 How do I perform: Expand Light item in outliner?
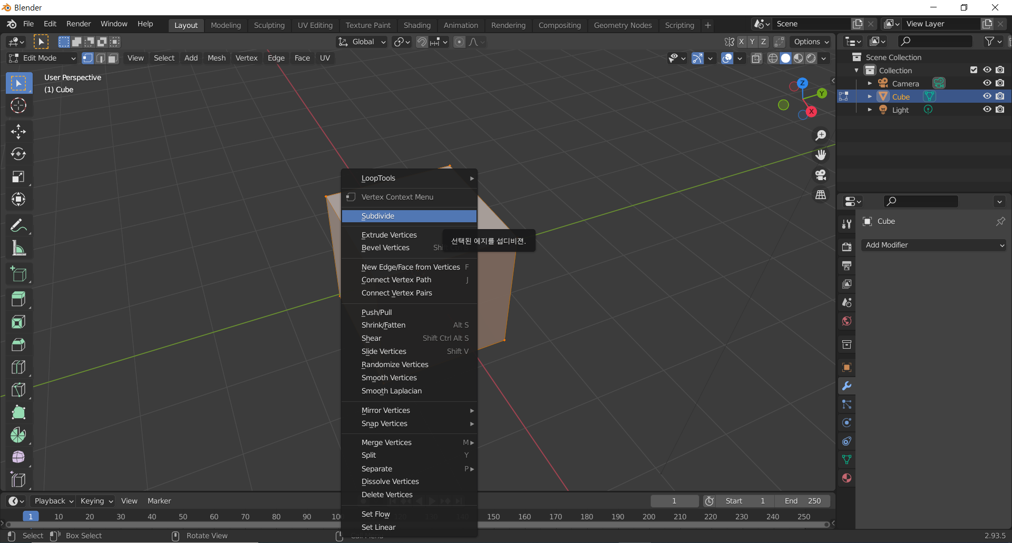click(870, 110)
